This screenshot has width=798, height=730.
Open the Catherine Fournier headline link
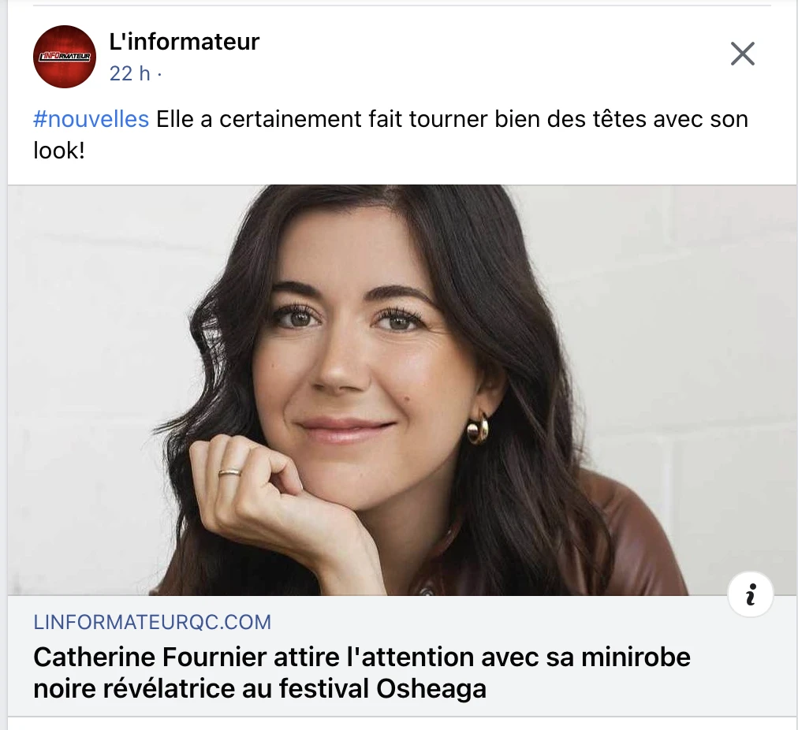[362, 672]
